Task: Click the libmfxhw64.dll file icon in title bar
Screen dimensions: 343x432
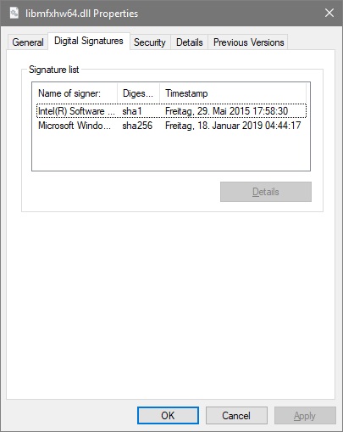Action: coord(14,13)
